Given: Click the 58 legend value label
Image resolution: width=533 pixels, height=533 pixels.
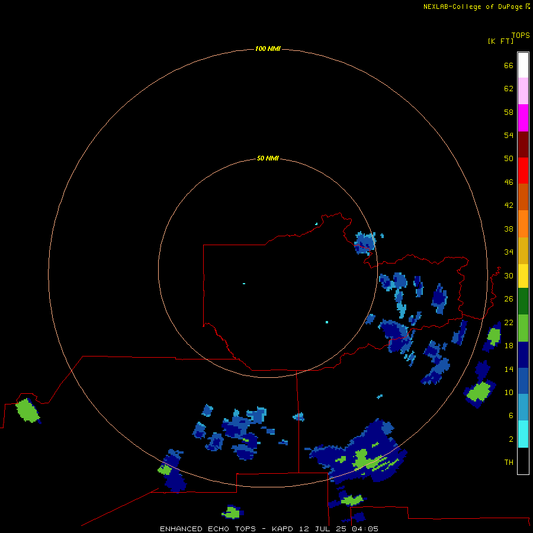Looking at the screenshot, I should tap(509, 112).
